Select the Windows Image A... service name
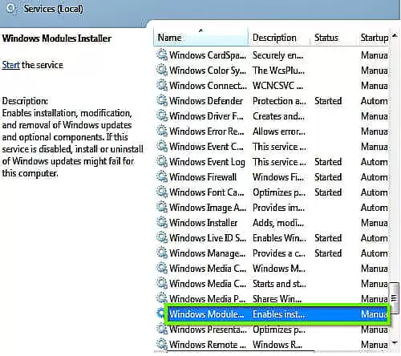This screenshot has width=401, height=356. (x=208, y=208)
